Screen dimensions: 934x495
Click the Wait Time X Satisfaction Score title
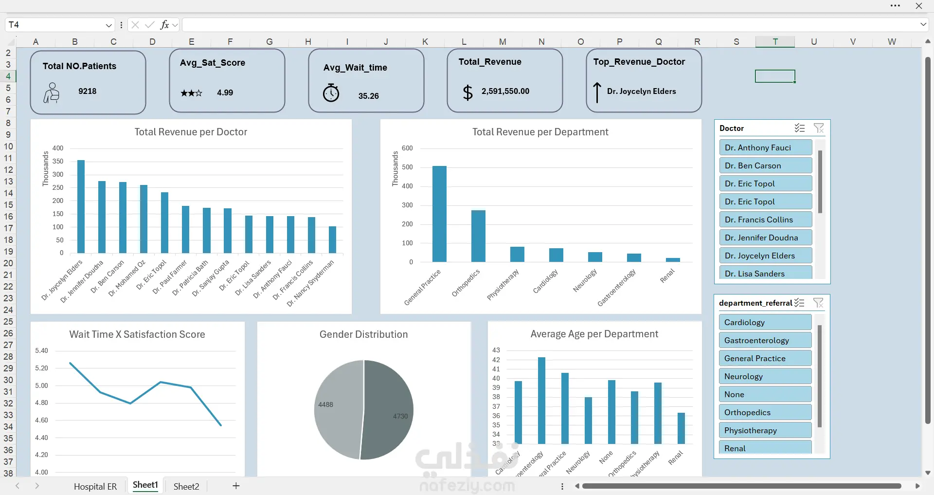[x=137, y=334]
